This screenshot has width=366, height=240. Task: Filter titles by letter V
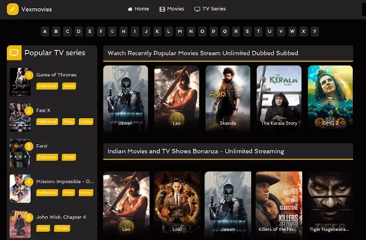(x=281, y=31)
